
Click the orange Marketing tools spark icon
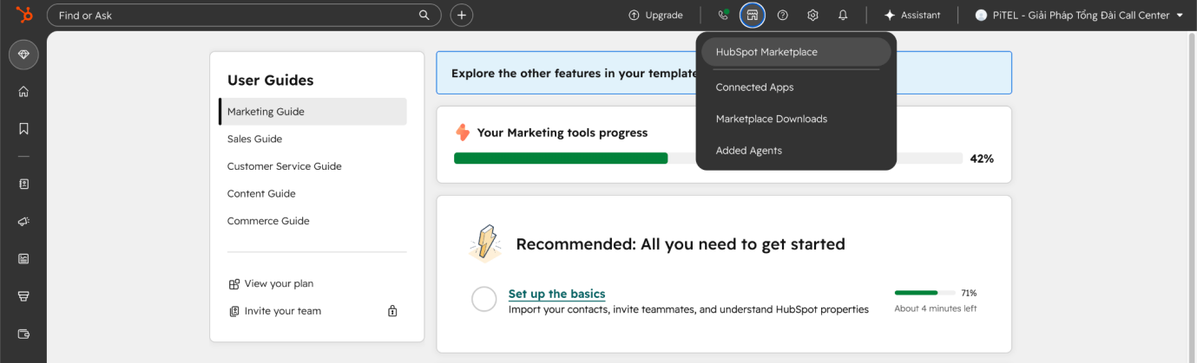coord(463,133)
